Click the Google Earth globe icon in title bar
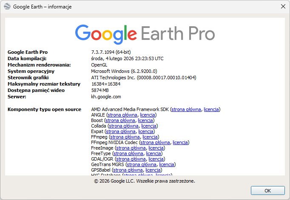Screen dimensions: 290x200 click(x=7, y=6)
